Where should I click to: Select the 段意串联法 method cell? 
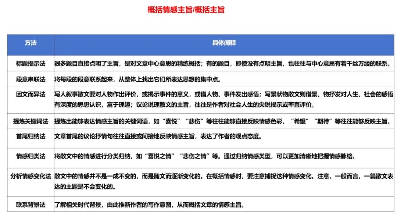click(31, 79)
